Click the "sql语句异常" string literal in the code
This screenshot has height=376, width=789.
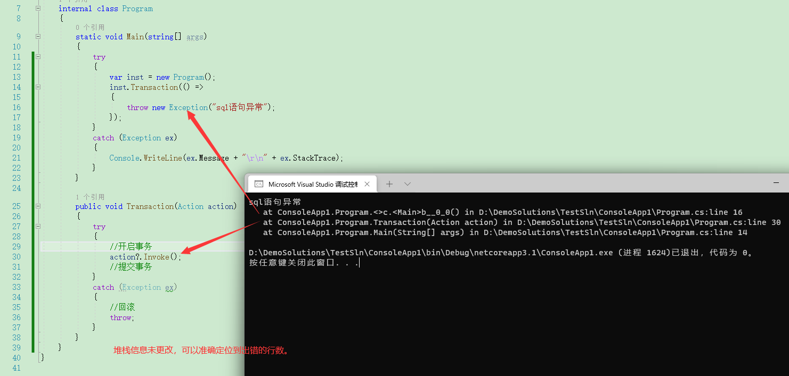(x=240, y=107)
